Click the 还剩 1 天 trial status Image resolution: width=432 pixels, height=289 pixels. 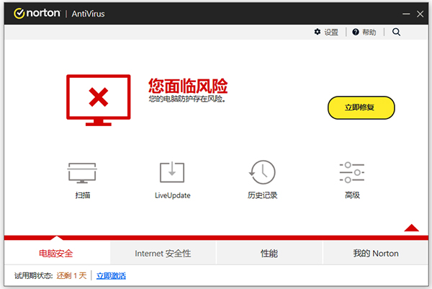[71, 276]
